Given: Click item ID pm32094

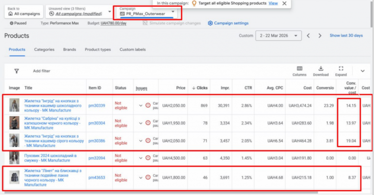Looking at the screenshot, I should tap(96, 158).
